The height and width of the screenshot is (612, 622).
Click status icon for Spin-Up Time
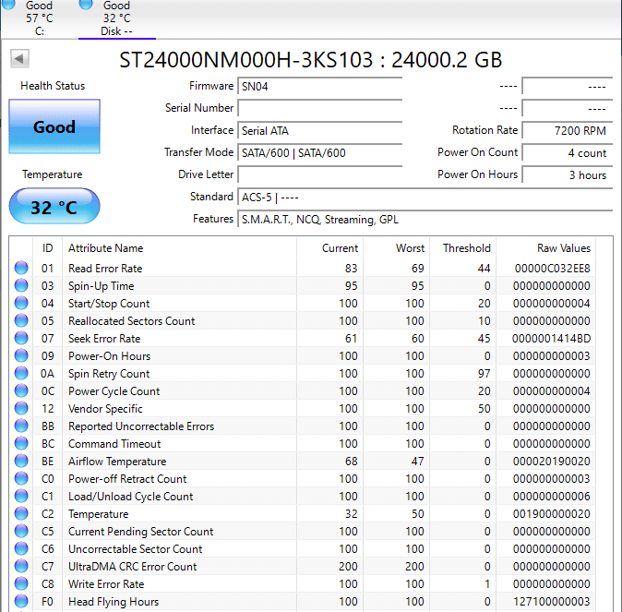click(21, 285)
